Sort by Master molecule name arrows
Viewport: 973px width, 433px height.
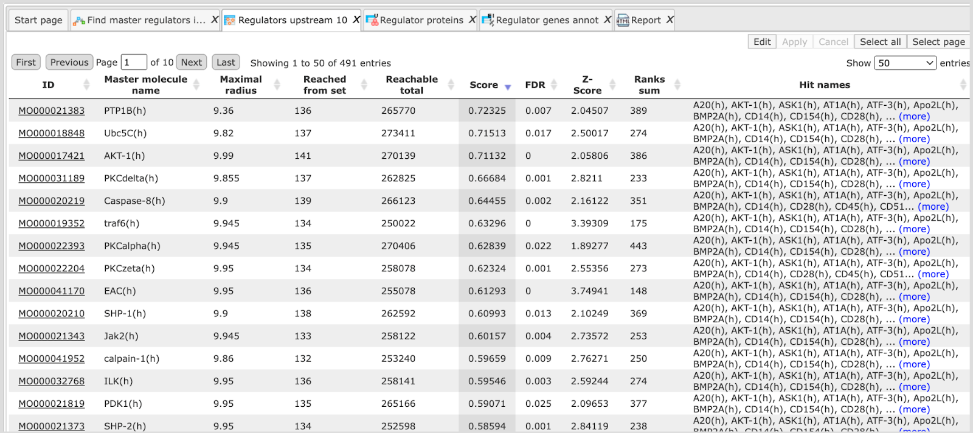point(196,85)
